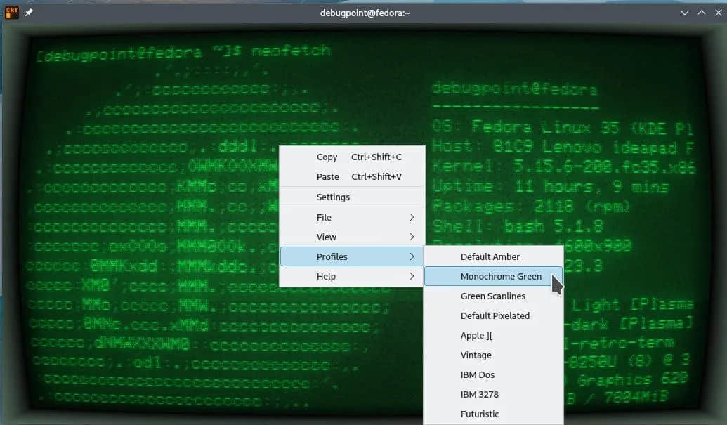Apply the Monochrome Green profile
This screenshot has width=727, height=425.
click(x=500, y=277)
